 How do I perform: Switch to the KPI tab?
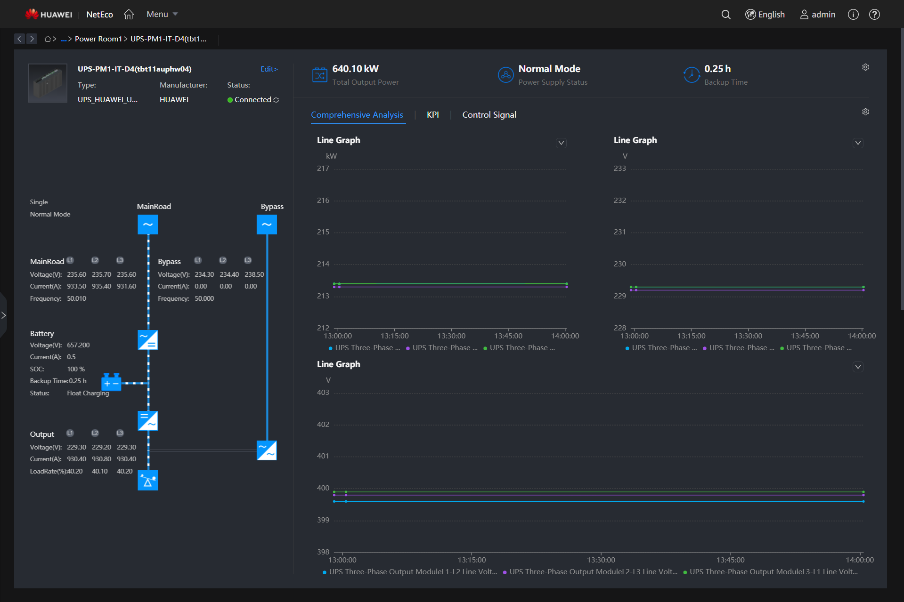click(x=432, y=114)
